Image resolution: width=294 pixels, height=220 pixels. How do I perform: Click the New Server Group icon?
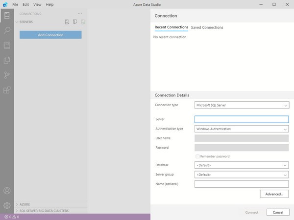tap(75, 22)
